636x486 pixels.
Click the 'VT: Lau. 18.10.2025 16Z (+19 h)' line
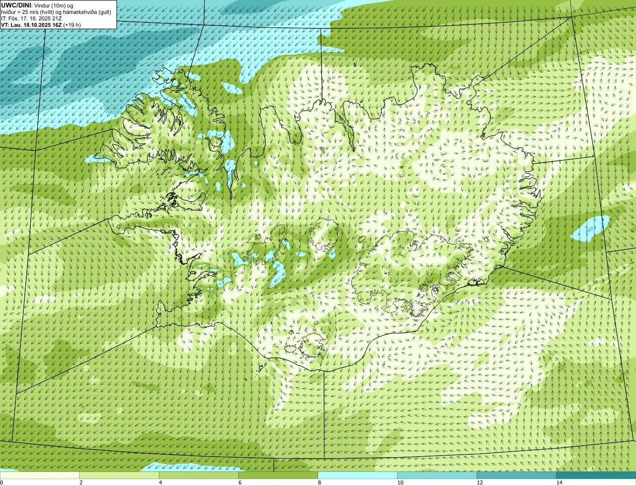[41, 24]
